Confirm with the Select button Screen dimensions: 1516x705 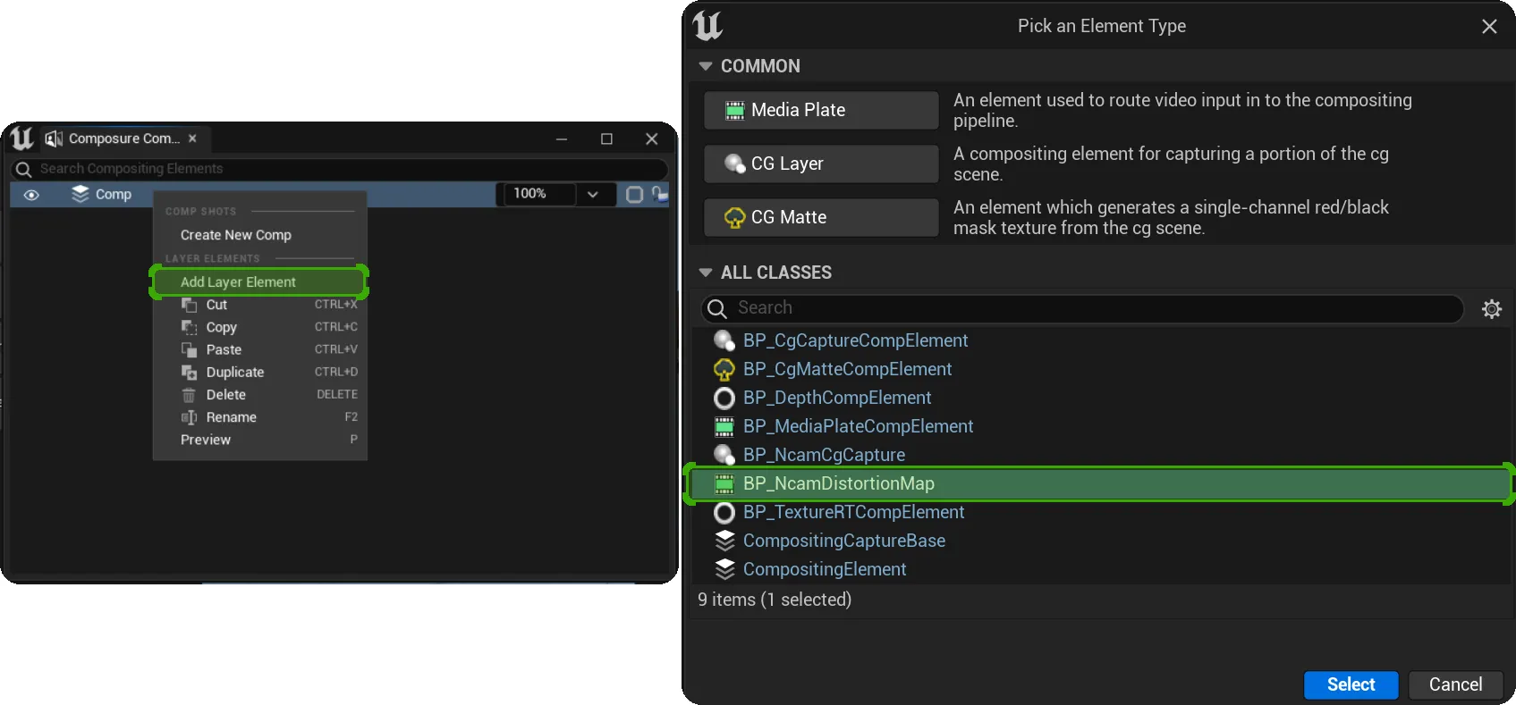coord(1351,684)
